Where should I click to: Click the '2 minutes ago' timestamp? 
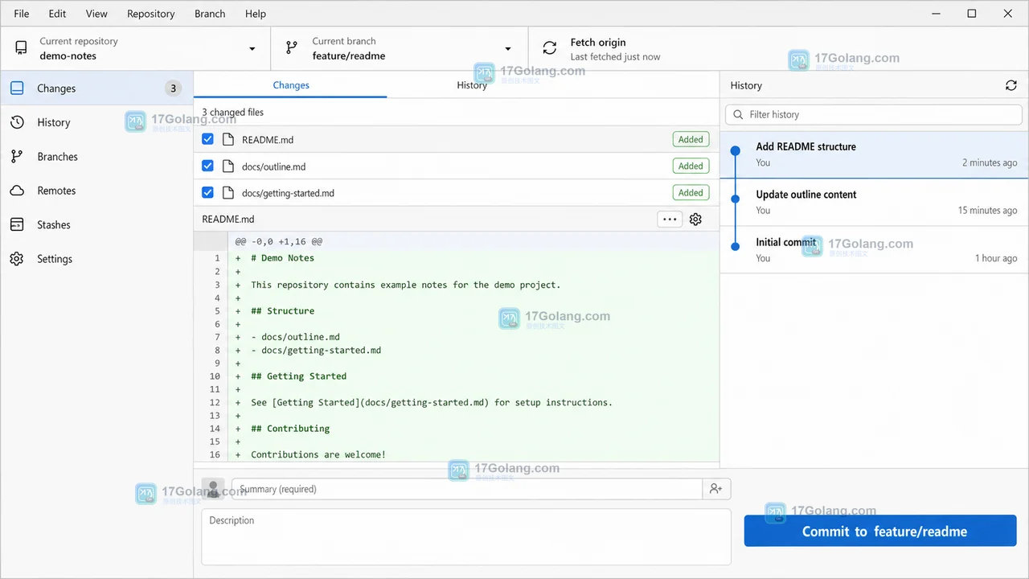(x=990, y=162)
